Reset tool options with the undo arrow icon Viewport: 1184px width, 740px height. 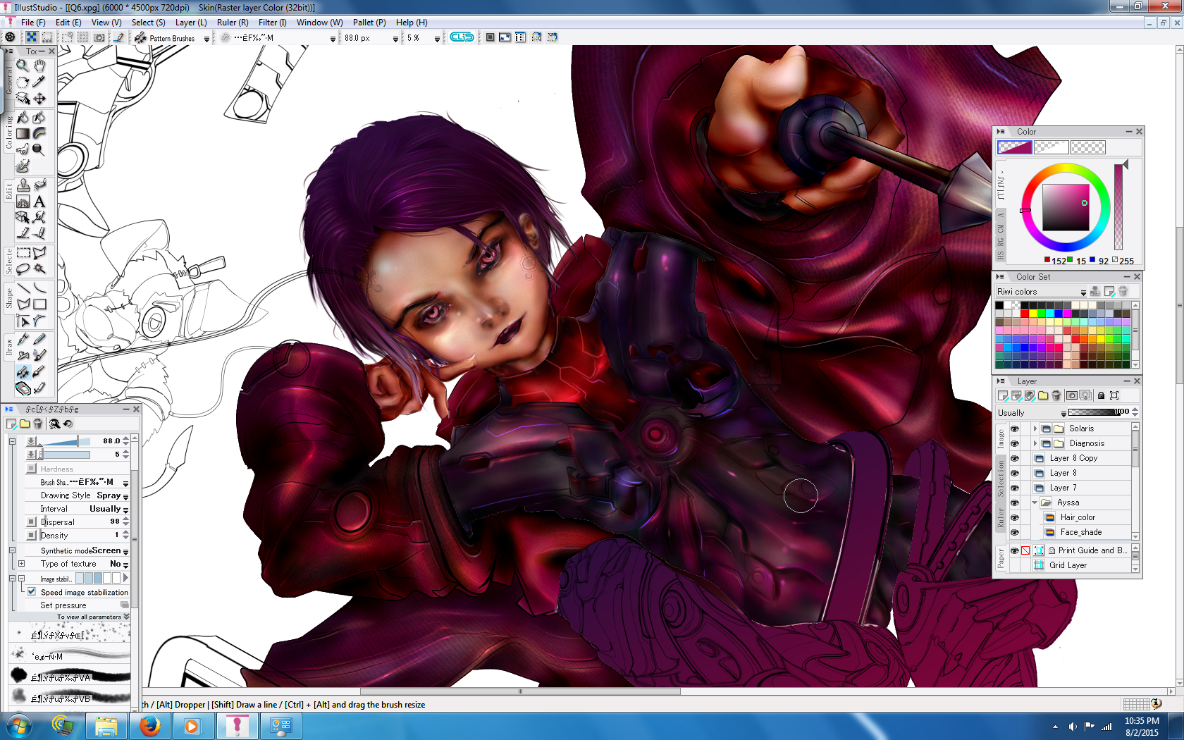pyautogui.click(x=68, y=424)
